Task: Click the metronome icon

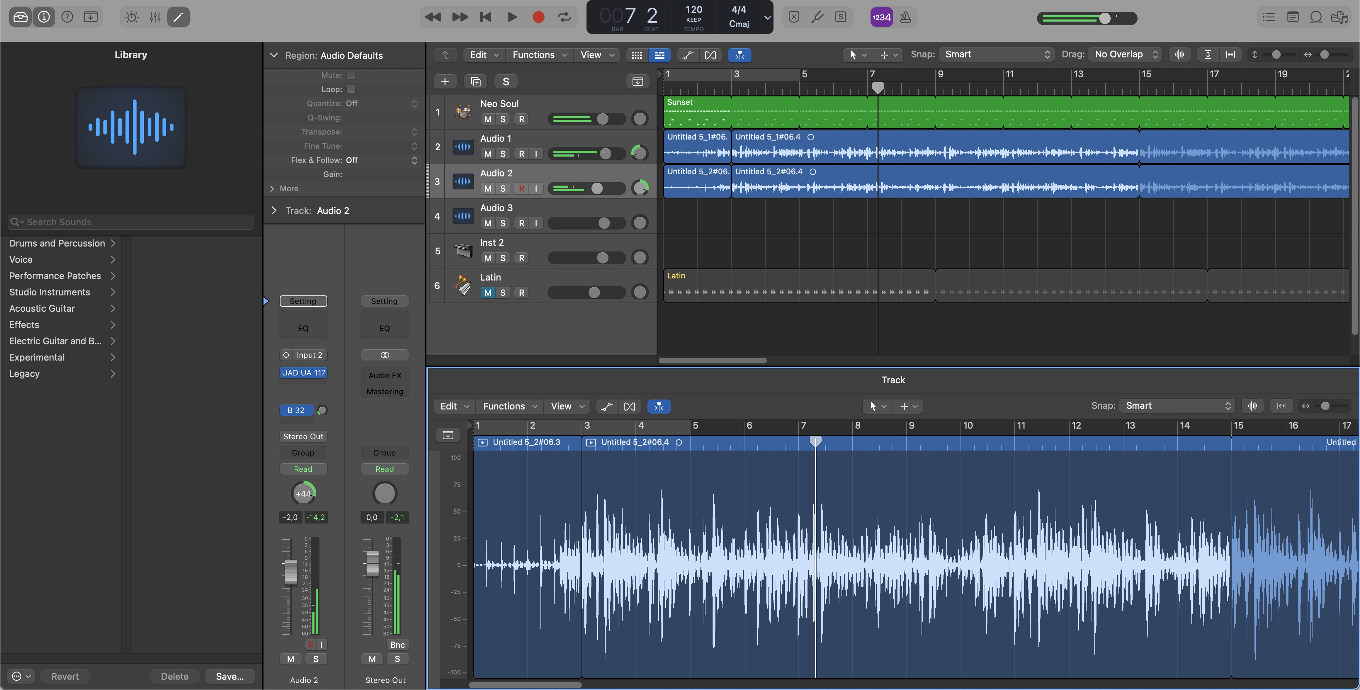Action: click(x=906, y=17)
